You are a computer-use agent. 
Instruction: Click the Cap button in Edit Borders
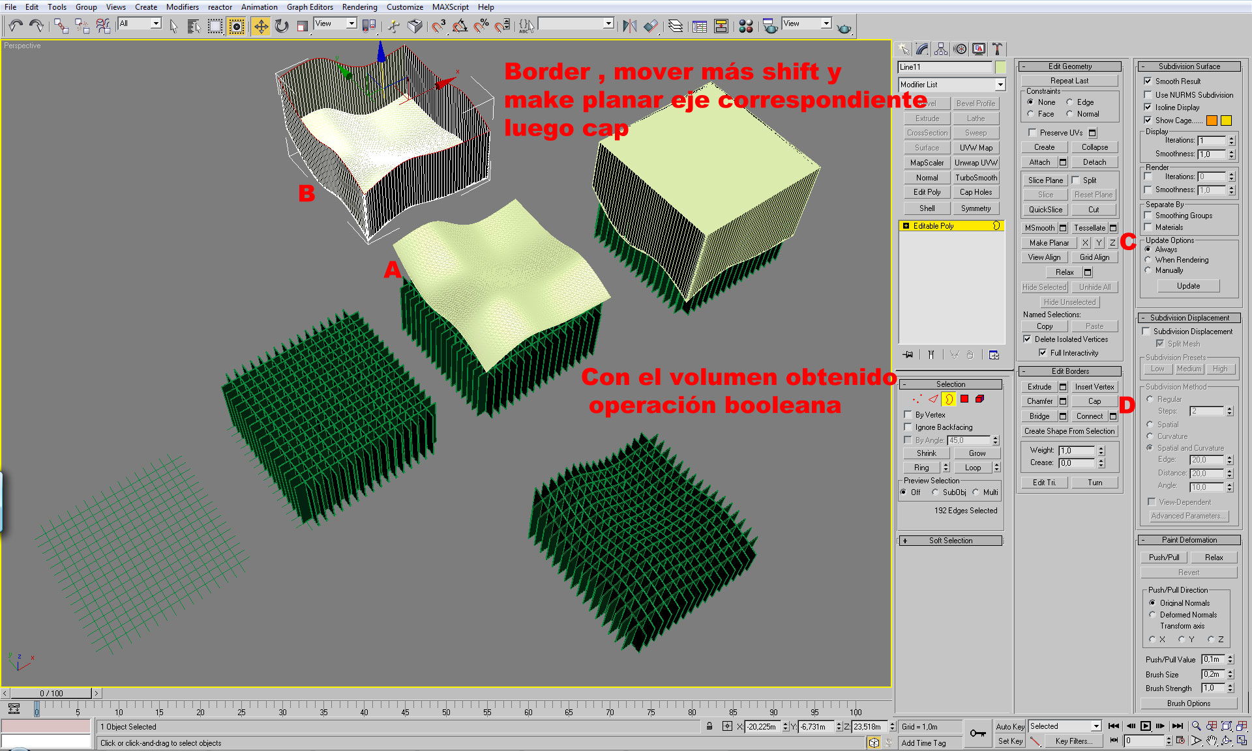click(x=1094, y=401)
